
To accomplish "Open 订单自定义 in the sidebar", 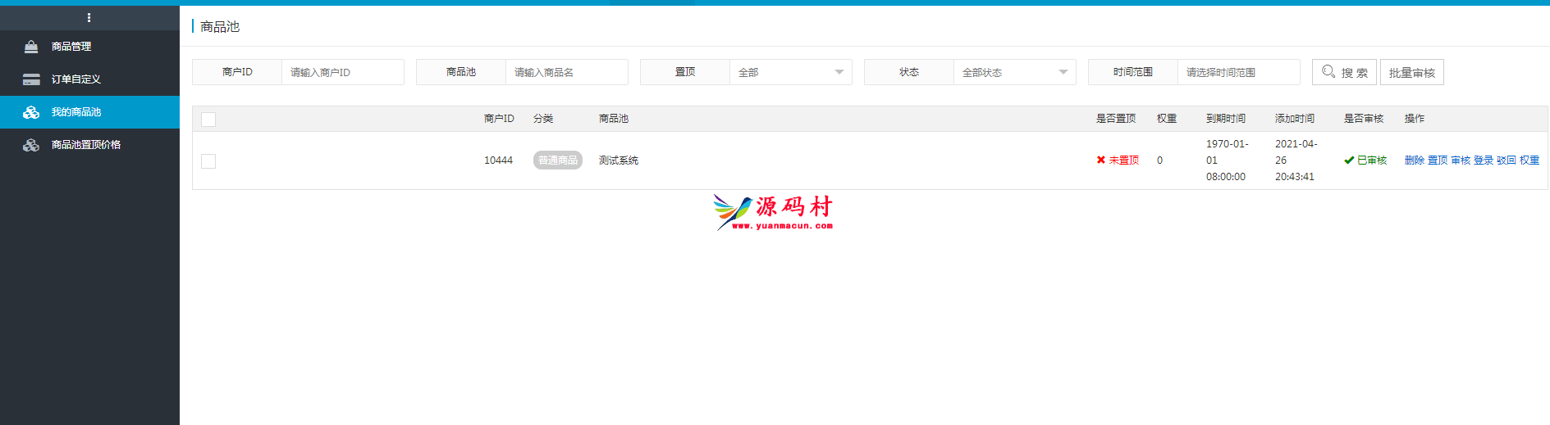I will 76,79.
